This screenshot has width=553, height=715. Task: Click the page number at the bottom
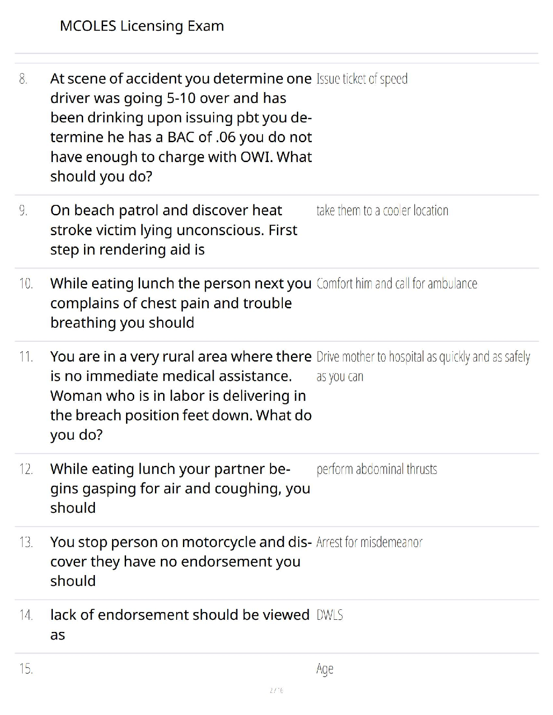pyautogui.click(x=276, y=690)
